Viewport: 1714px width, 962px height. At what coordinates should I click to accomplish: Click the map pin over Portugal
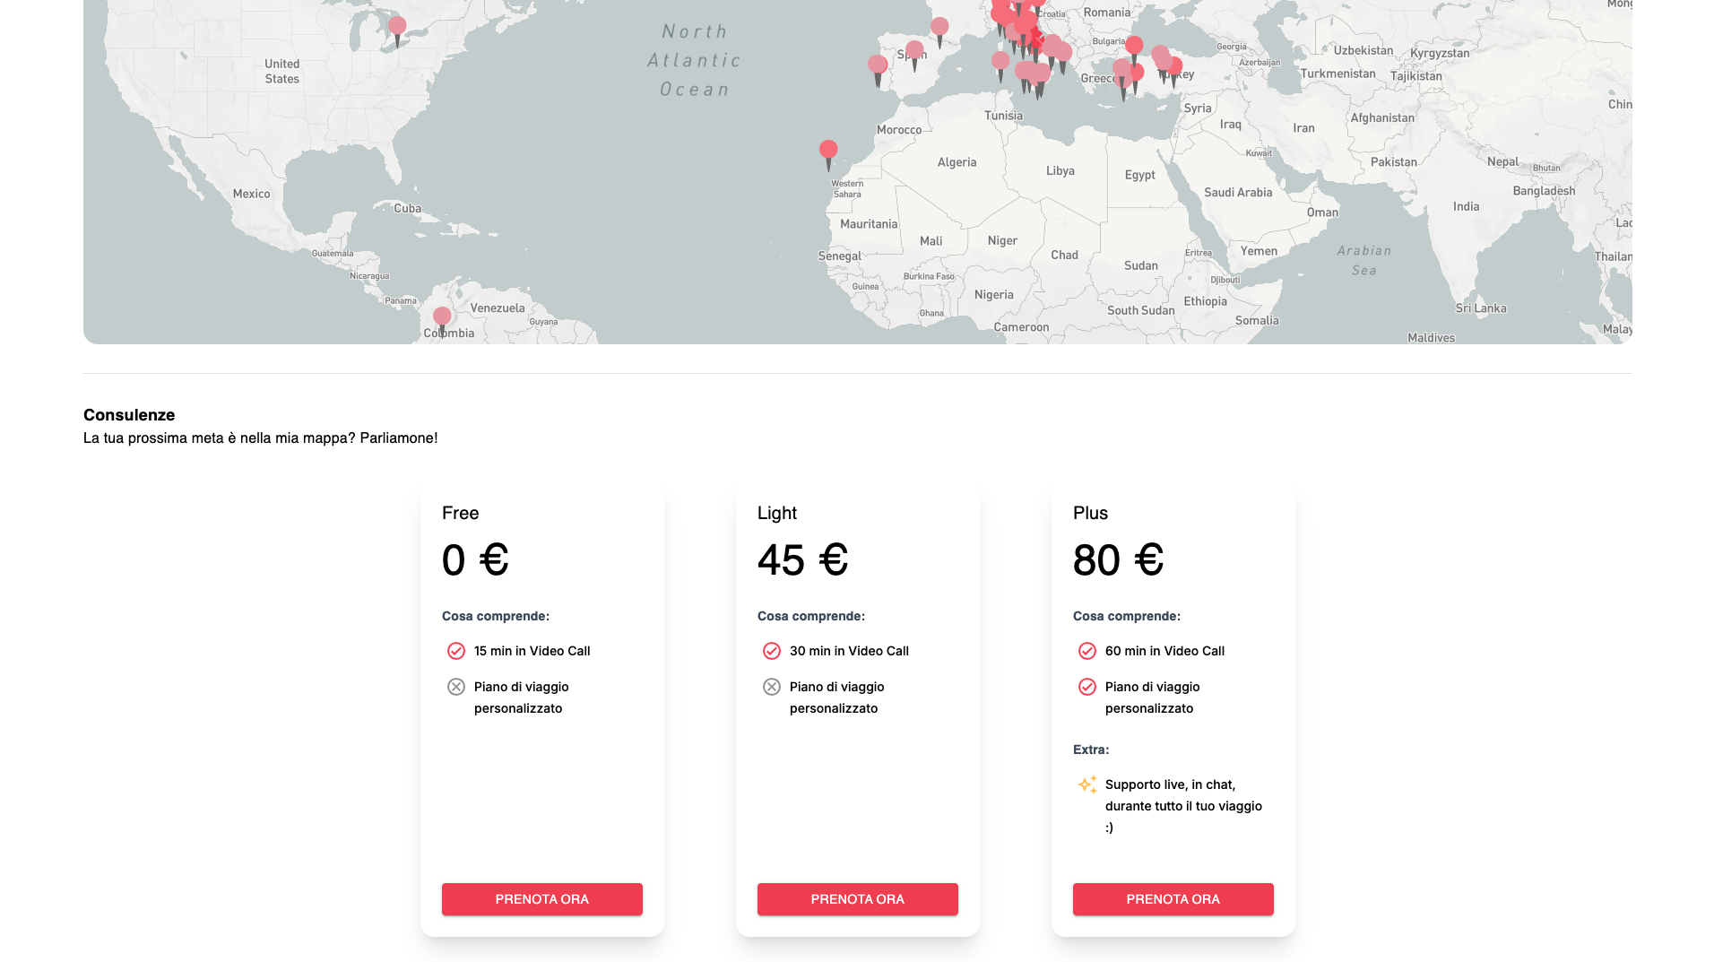[878, 65]
